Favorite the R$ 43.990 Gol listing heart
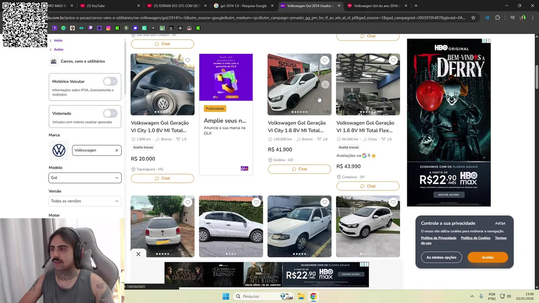539x303 pixels. pos(393,60)
